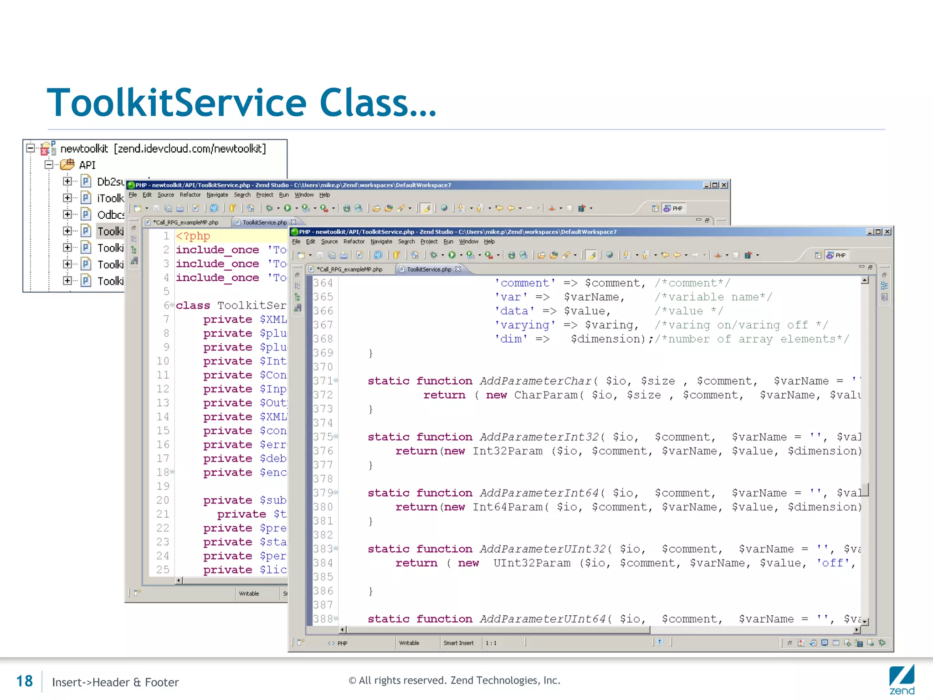Click Next Annotation arrow icon in front window
Screen dimensions: 933x700
[x=627, y=255]
